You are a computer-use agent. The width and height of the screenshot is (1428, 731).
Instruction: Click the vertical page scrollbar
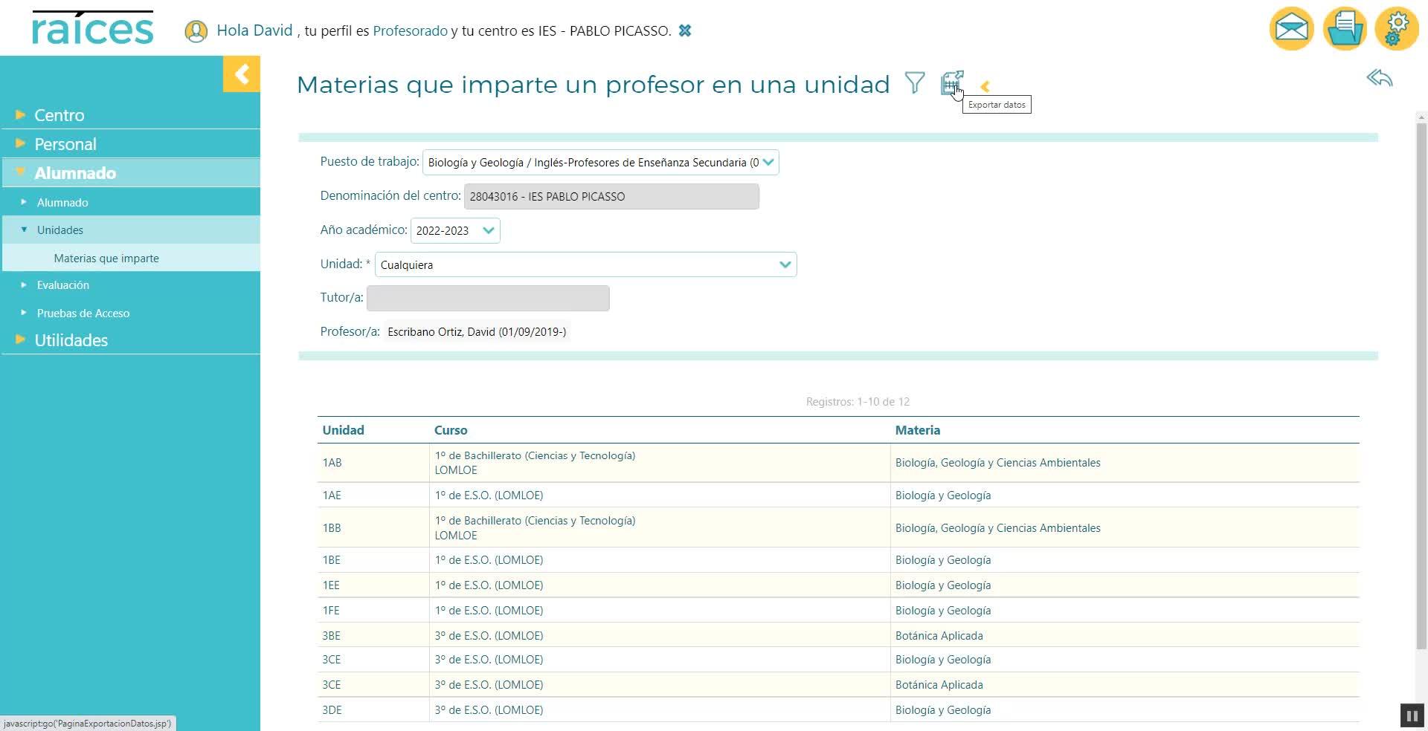click(1421, 371)
